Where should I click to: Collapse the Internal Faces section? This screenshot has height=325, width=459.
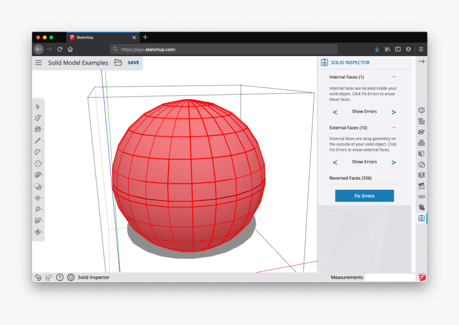click(x=393, y=77)
